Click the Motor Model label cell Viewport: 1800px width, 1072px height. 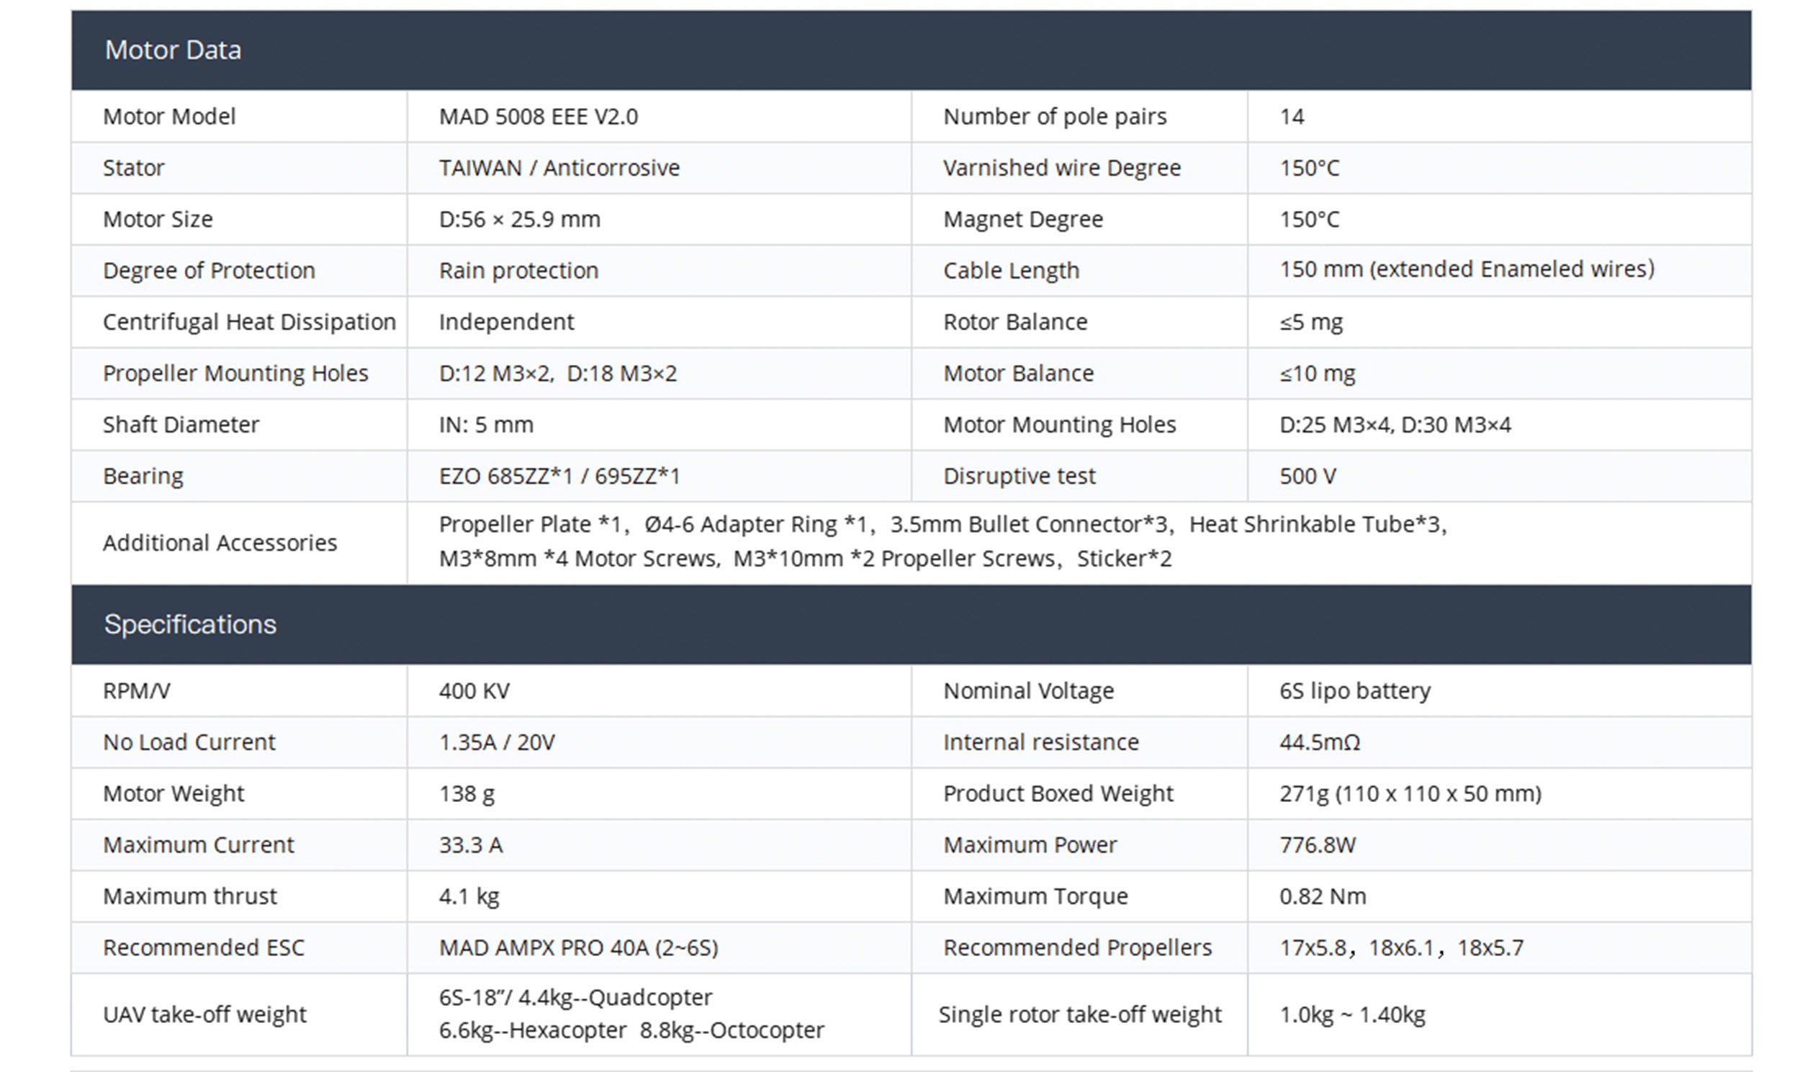[169, 117]
